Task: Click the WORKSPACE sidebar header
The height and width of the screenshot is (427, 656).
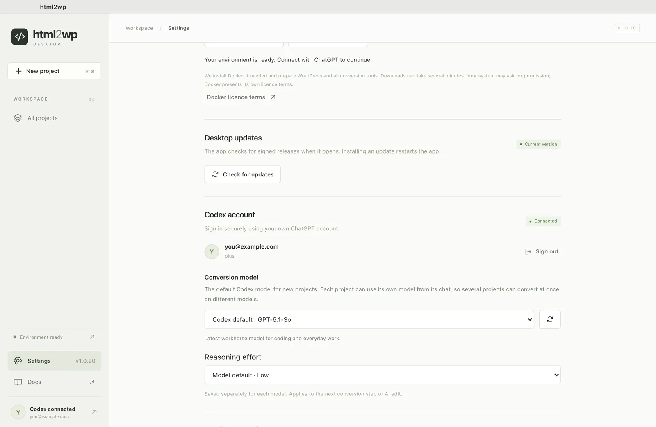Action: pyautogui.click(x=30, y=99)
